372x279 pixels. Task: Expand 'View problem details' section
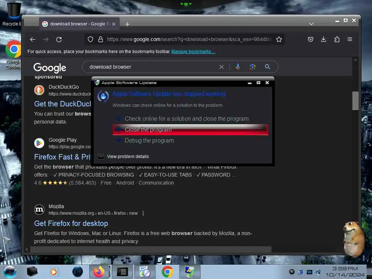[123, 157]
